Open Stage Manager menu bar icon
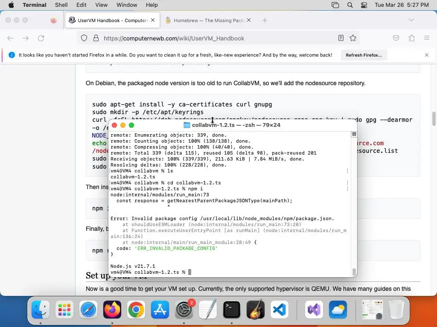Image resolution: width=437 pixels, height=327 pixels. 335,5
